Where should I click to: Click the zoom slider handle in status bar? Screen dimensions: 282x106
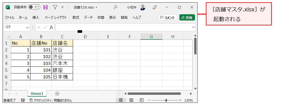tap(166, 100)
